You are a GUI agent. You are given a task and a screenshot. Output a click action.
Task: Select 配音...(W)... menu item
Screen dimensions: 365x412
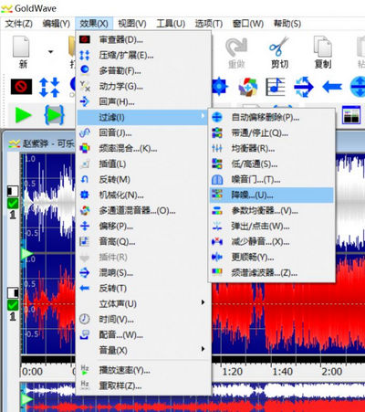143,334
